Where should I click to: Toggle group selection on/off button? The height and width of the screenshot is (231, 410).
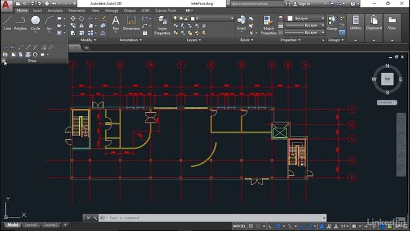342,33
